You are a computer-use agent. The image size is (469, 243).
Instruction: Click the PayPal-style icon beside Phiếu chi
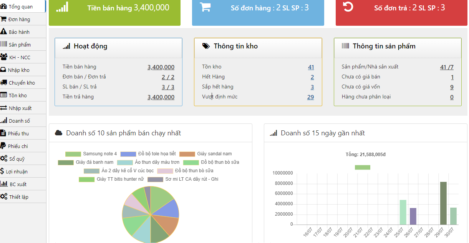pos(4,146)
